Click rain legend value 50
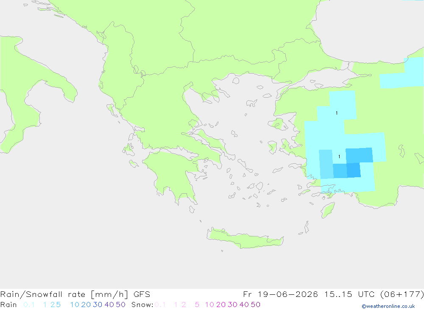 (x=120, y=305)
